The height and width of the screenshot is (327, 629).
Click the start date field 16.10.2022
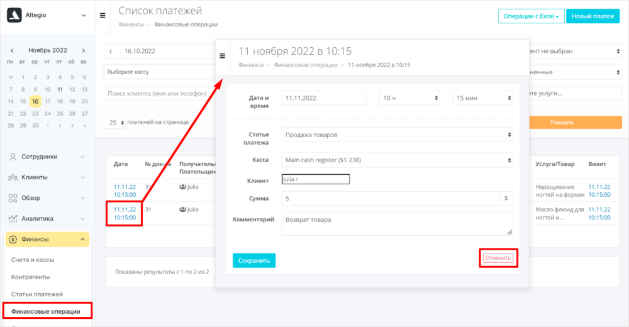[x=168, y=51]
